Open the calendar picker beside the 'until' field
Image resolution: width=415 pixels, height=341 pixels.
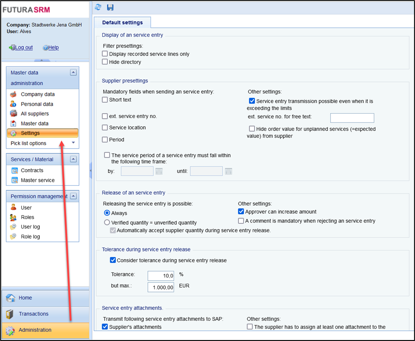228,171
